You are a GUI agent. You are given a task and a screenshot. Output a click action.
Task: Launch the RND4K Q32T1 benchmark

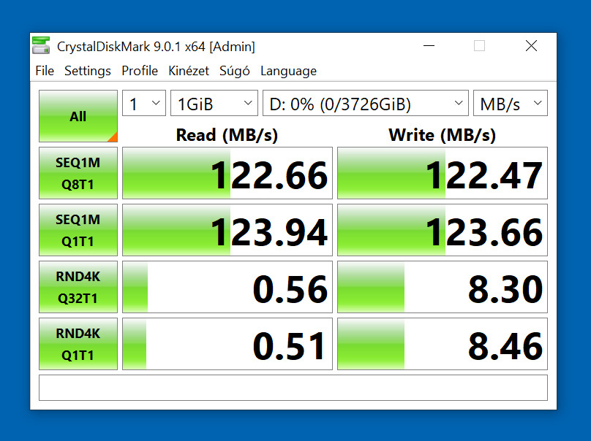pyautogui.click(x=78, y=287)
